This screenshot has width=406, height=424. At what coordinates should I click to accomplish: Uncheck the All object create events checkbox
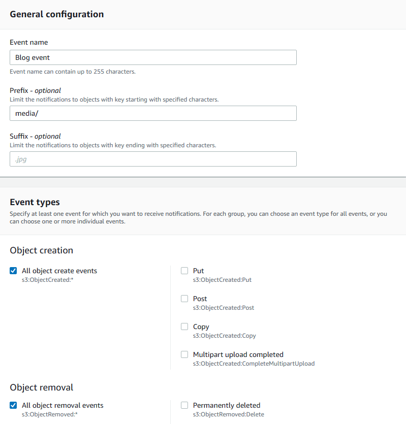click(13, 271)
